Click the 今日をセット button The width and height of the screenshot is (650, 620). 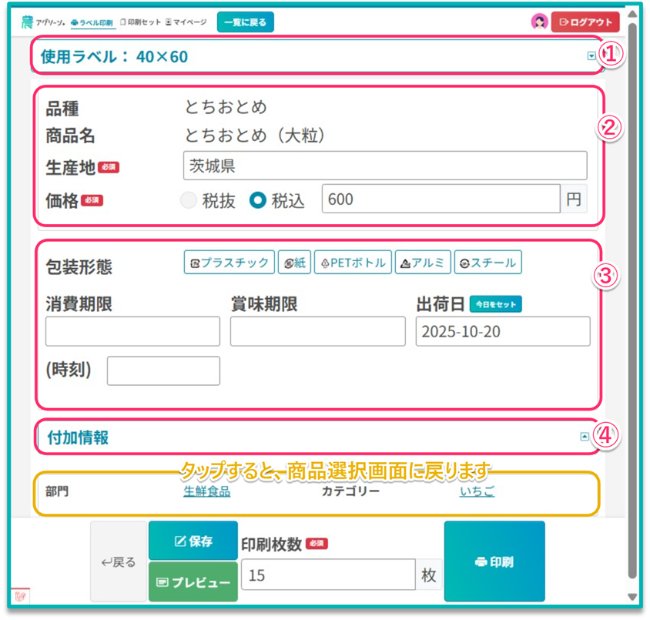495,304
